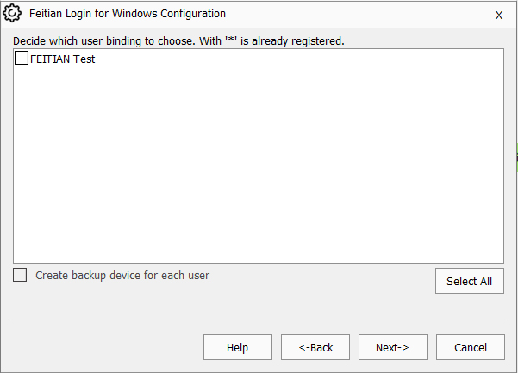Choose Select All users button
This screenshot has width=518, height=373.
click(x=470, y=281)
